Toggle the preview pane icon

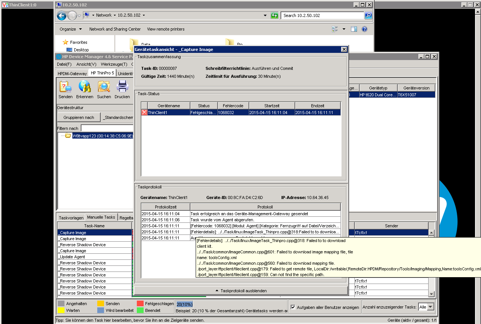click(354, 29)
